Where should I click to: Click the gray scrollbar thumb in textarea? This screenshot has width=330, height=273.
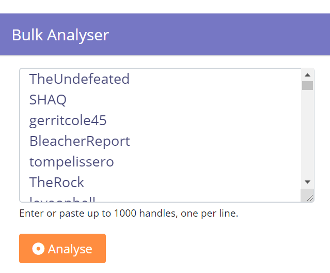click(307, 85)
